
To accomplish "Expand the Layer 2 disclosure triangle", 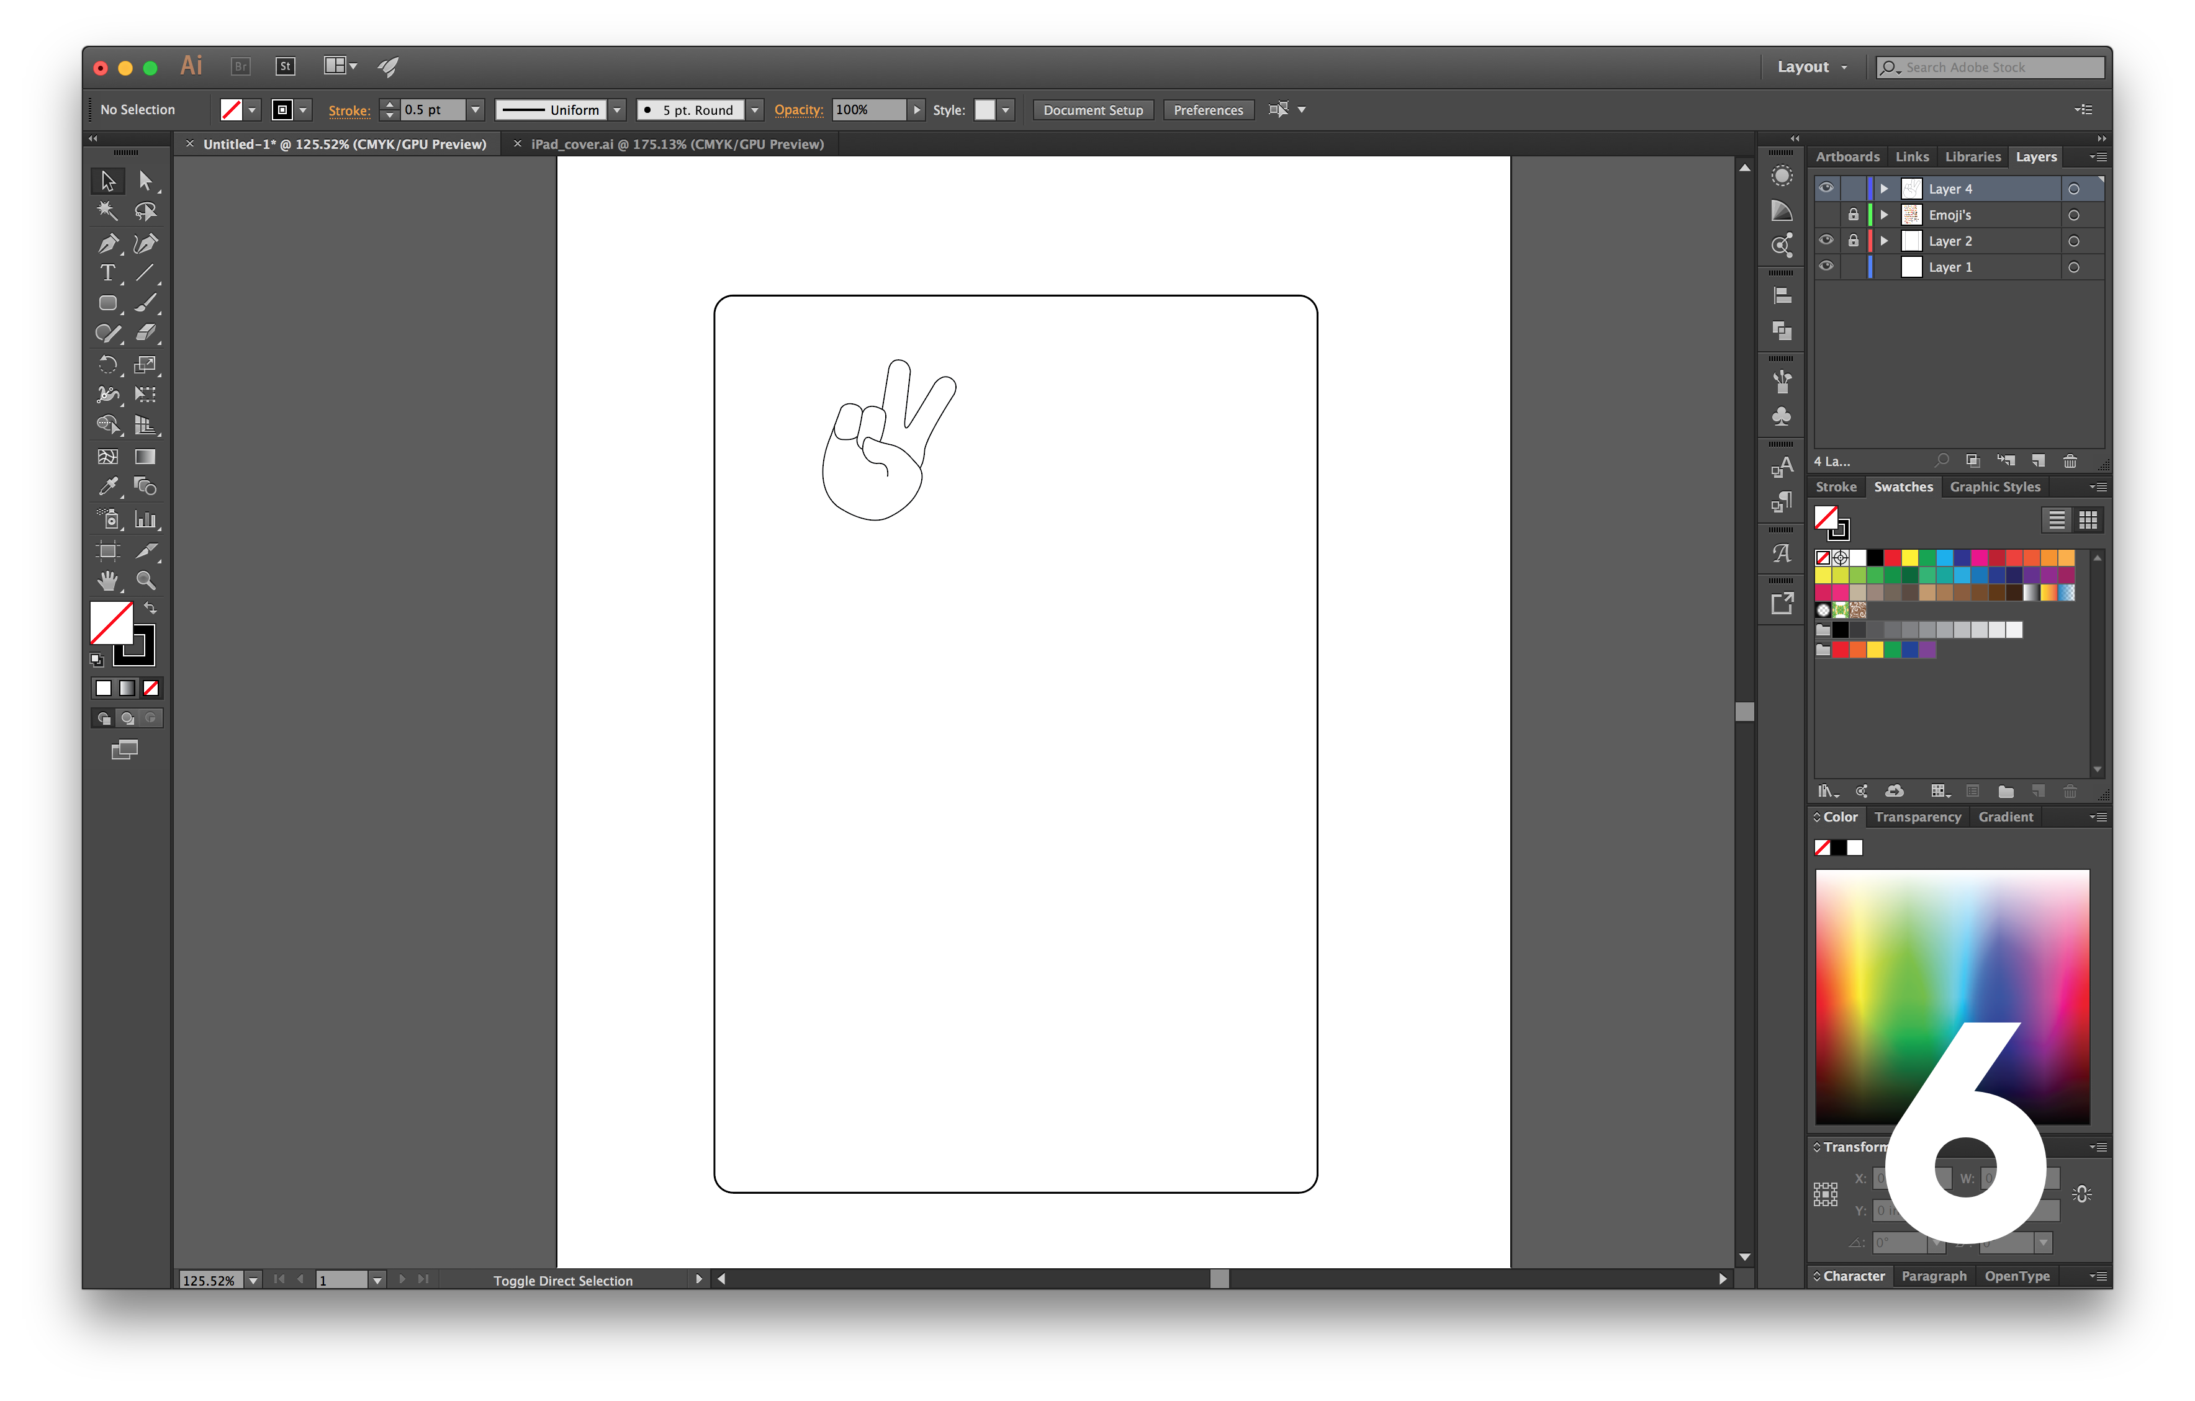I will pyautogui.click(x=1883, y=241).
